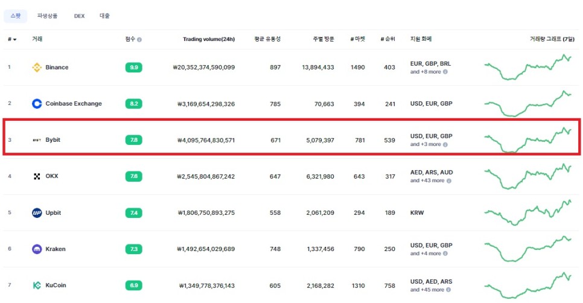Click Coinbase volume ₩3,169,654,298,326

[x=206, y=104]
